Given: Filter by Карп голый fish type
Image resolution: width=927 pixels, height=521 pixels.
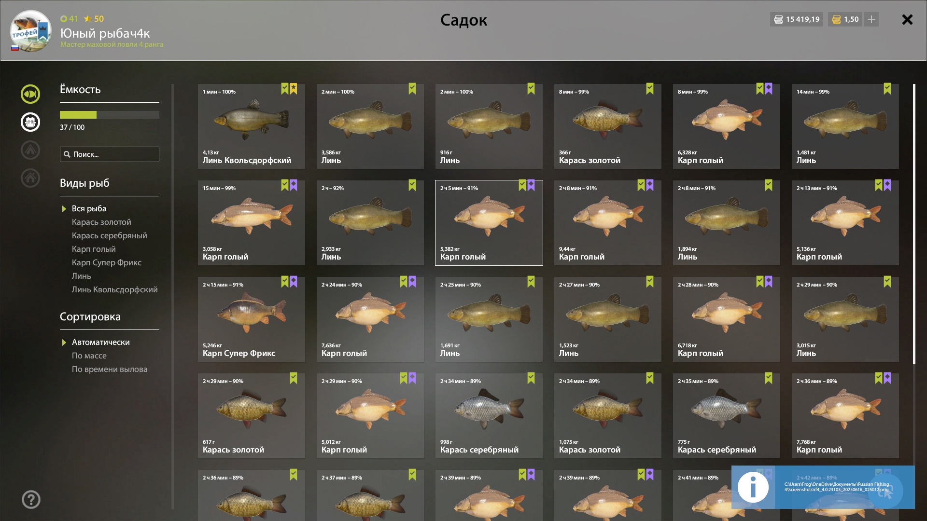Looking at the screenshot, I should click(x=94, y=249).
